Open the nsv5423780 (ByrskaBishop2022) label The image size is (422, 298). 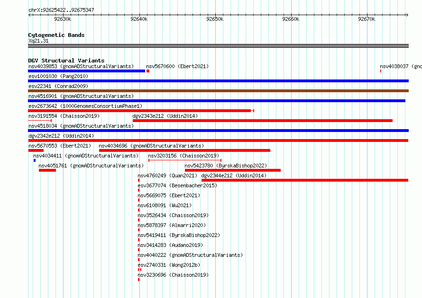tap(226, 166)
